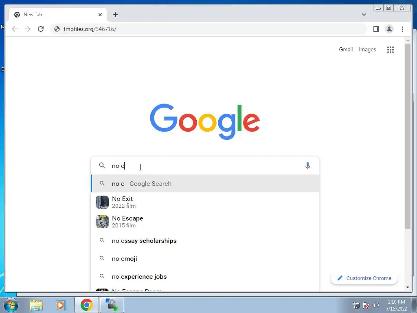Screen dimensions: 417x313
Task: Click the network tray icon
Action: pos(356,305)
